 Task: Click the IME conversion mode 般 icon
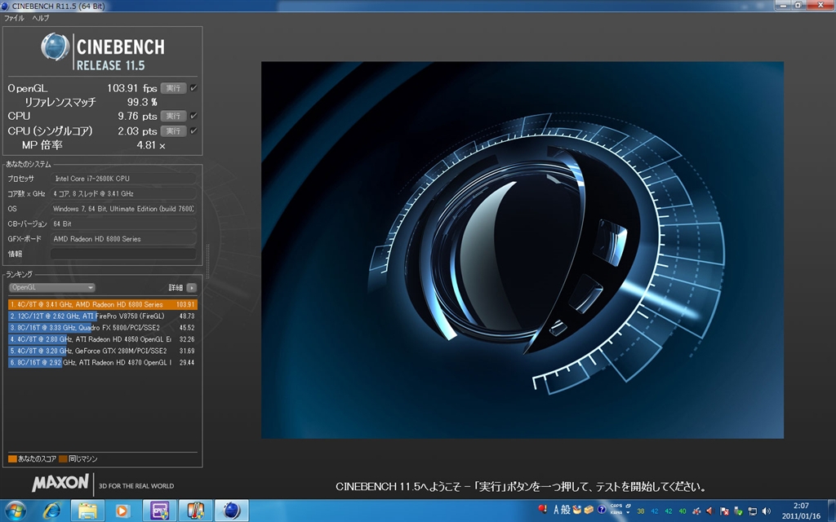(566, 511)
